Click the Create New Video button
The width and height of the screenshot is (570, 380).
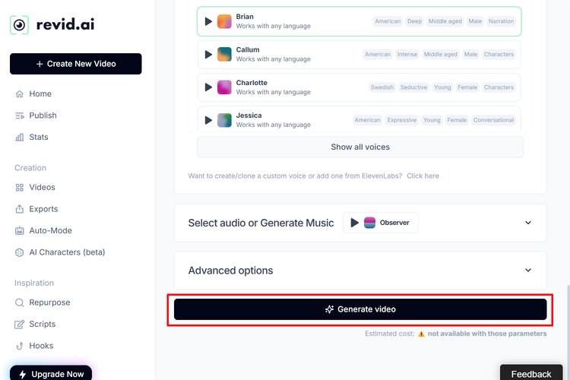point(75,64)
